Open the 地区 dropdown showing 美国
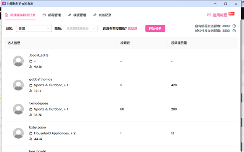Image resolution: width=244 pixels, height=152 pixels. click(x=34, y=28)
